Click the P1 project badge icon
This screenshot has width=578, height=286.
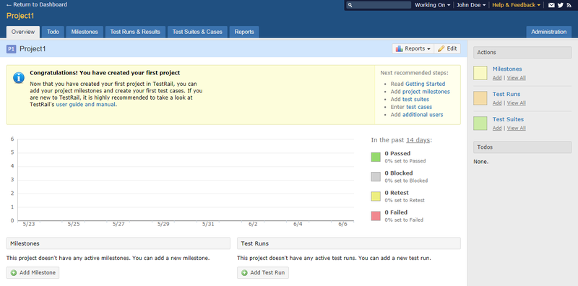click(x=12, y=48)
